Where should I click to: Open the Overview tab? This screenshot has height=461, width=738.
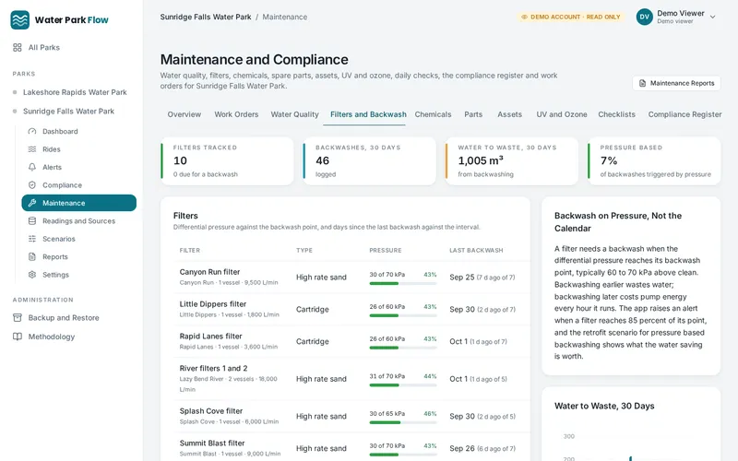click(x=184, y=114)
